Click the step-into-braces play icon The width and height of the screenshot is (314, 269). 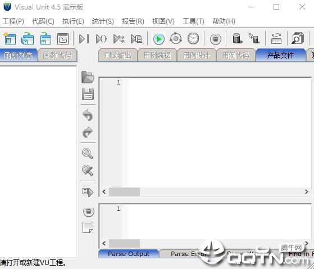click(x=101, y=39)
